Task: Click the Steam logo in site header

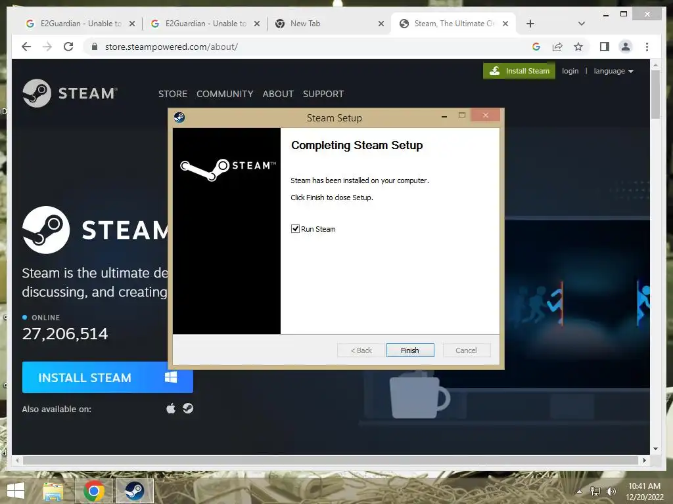Action: (70, 93)
